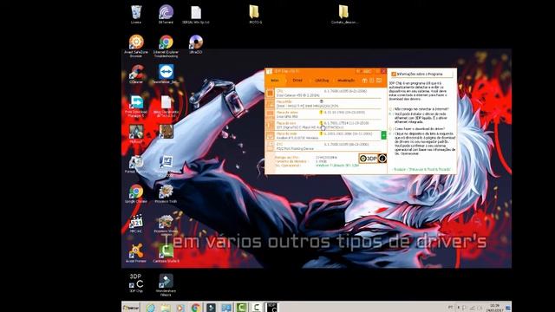Open the SERIAL Win Sp text file

coord(196,15)
